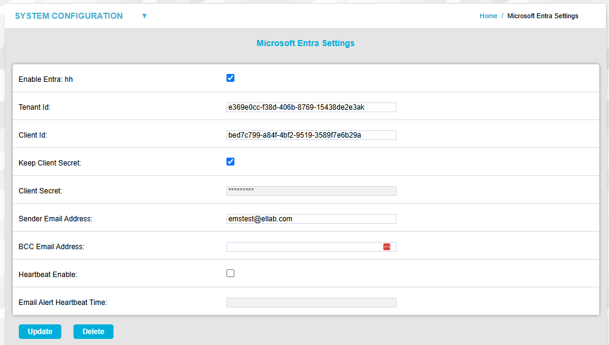Select the masked Client Secret field

pyautogui.click(x=311, y=191)
